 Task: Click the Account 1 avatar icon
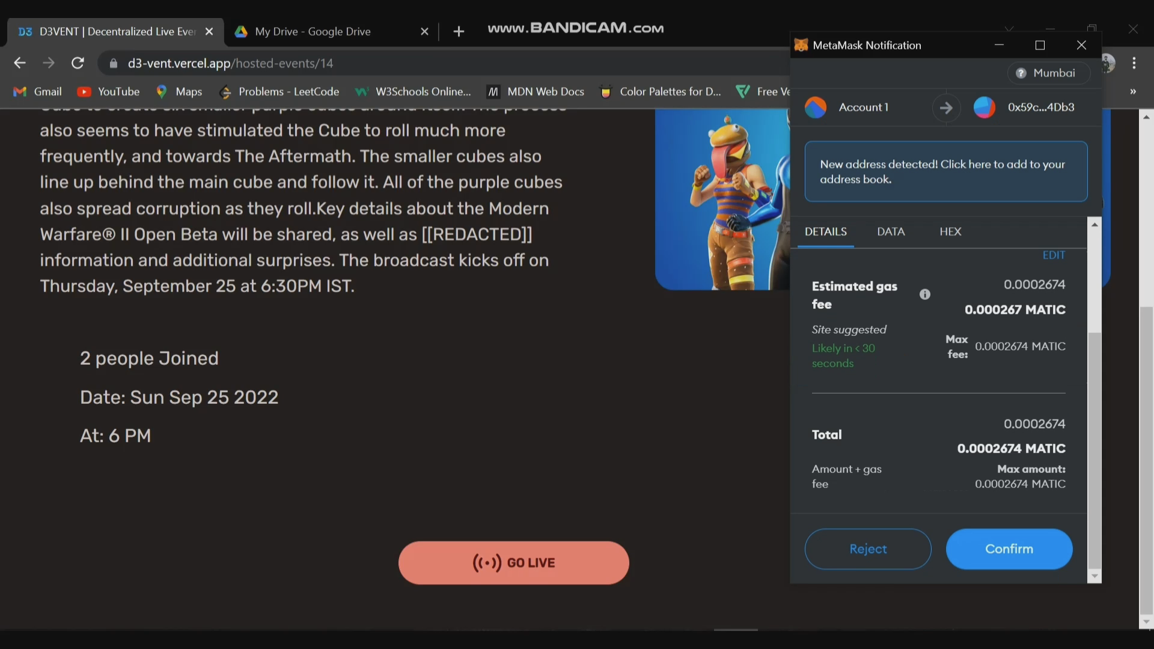(816, 107)
